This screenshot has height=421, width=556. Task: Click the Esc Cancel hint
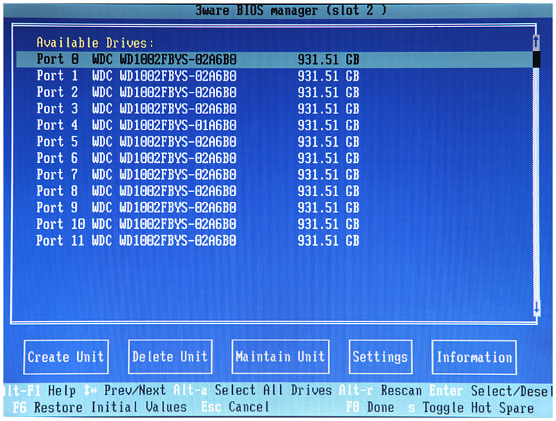pyautogui.click(x=235, y=407)
